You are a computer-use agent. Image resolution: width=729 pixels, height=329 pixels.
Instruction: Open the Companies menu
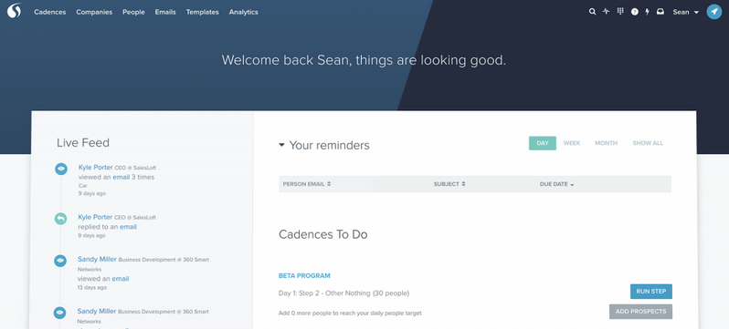point(94,12)
